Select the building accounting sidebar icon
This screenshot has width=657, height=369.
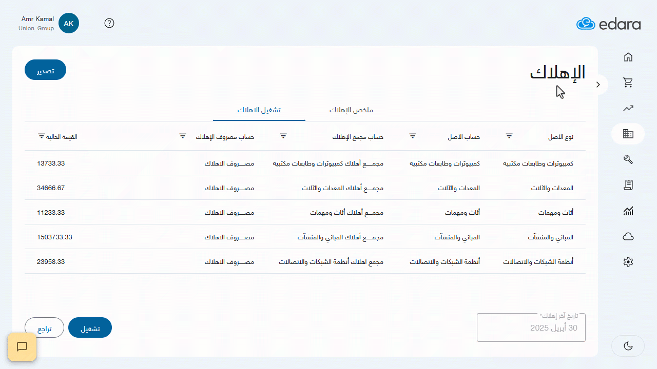[628, 134]
